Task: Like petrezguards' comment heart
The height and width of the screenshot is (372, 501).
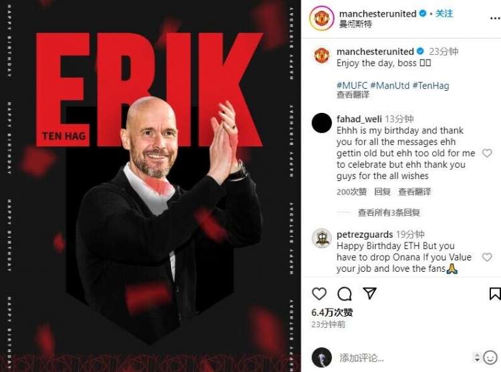Action: click(x=487, y=257)
